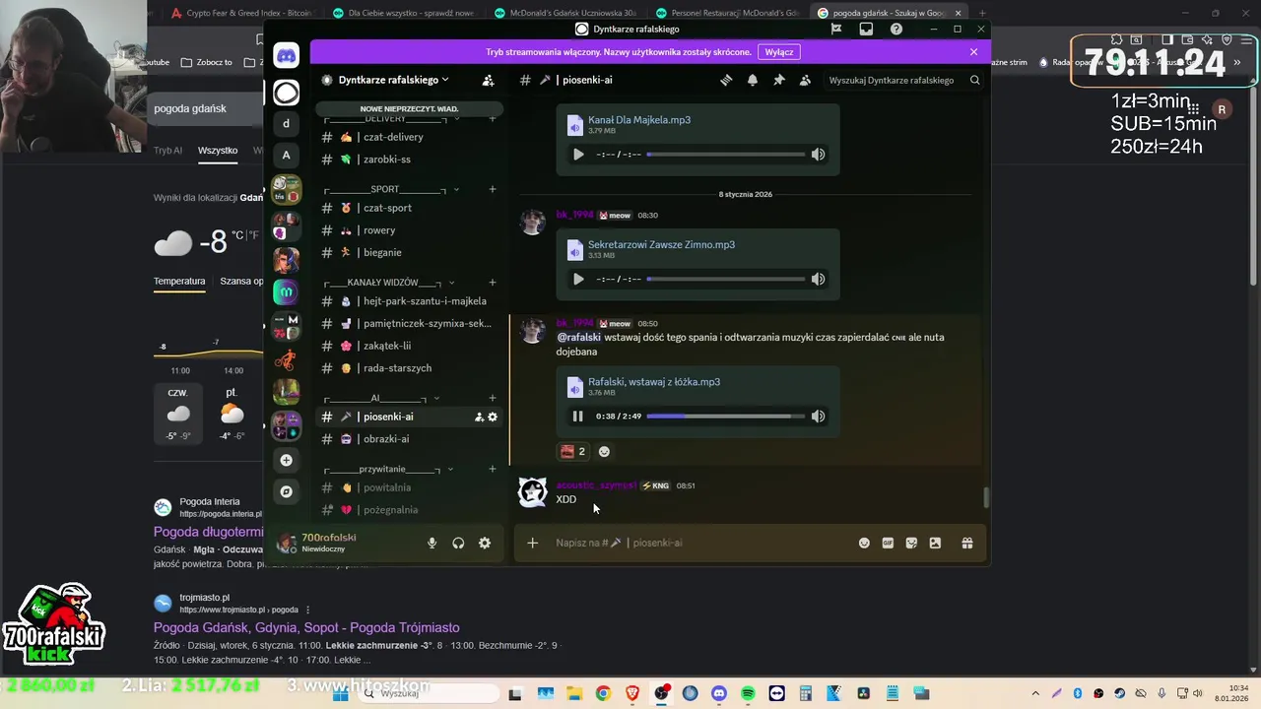Collapse the AI category
The image size is (1261, 709).
pos(379,398)
